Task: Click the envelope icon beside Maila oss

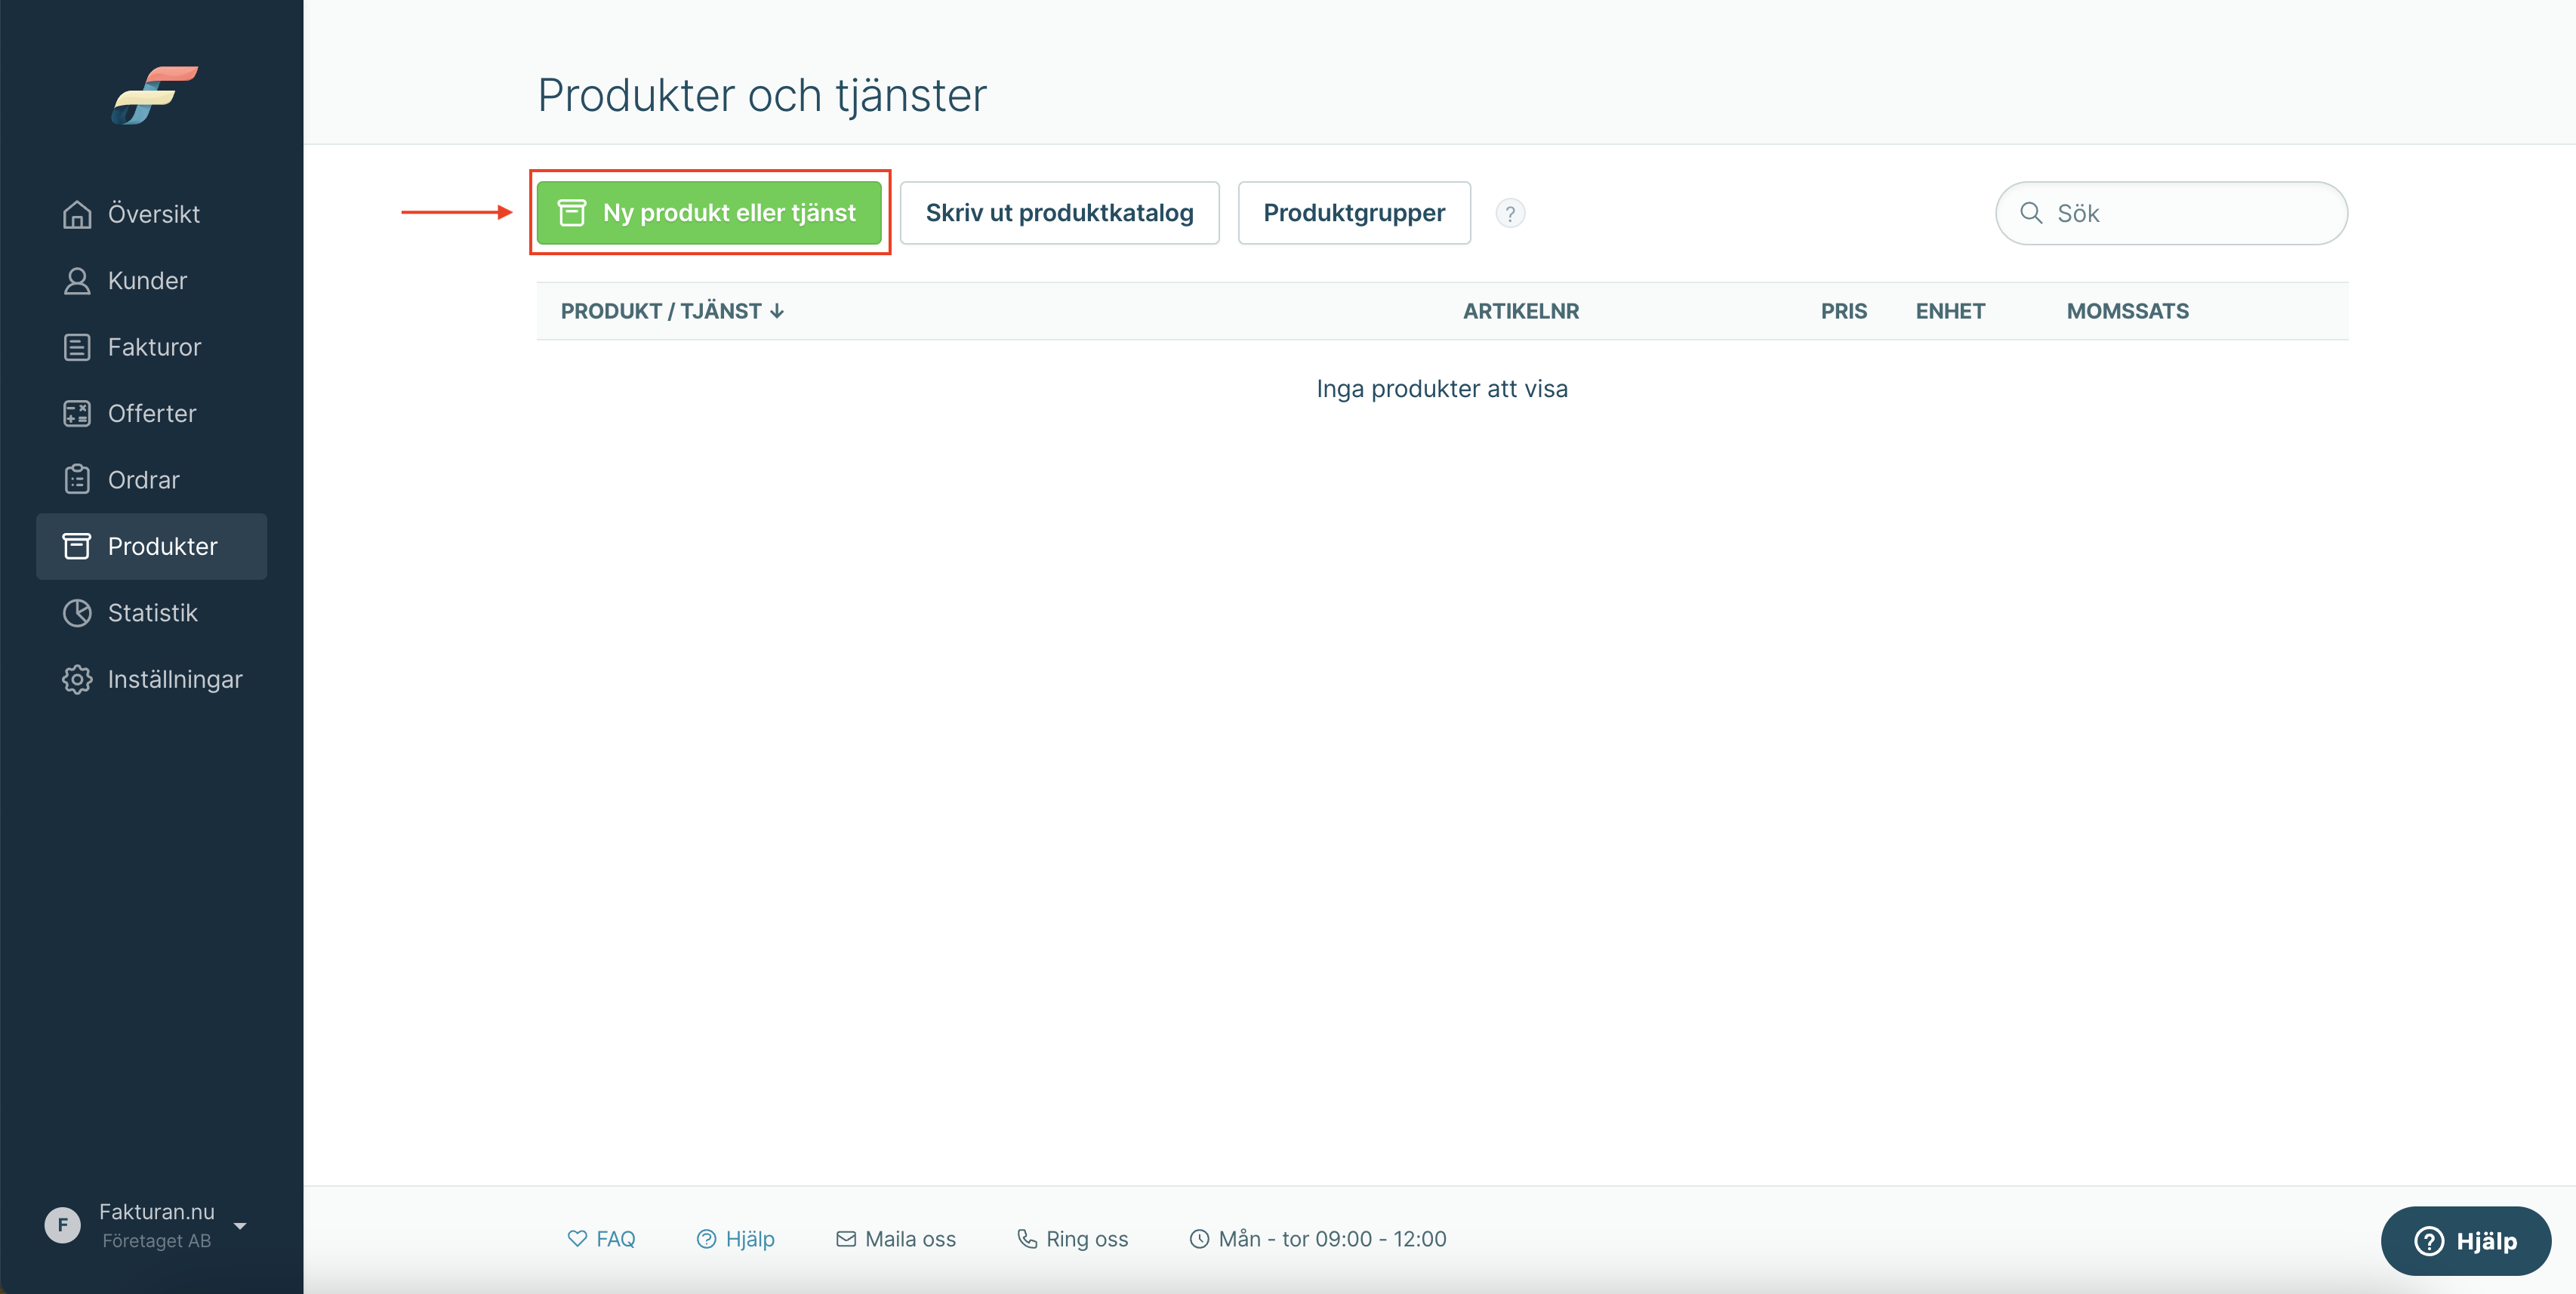Action: (x=846, y=1239)
